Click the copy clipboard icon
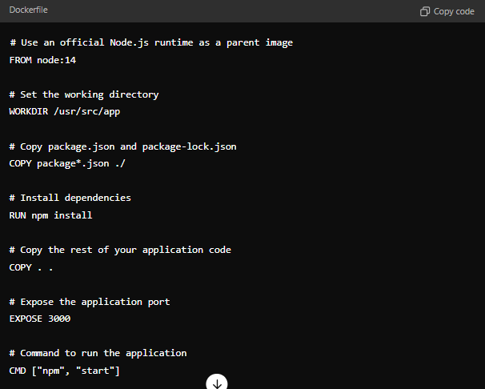Screen dimensions: 485x389 click(425, 11)
